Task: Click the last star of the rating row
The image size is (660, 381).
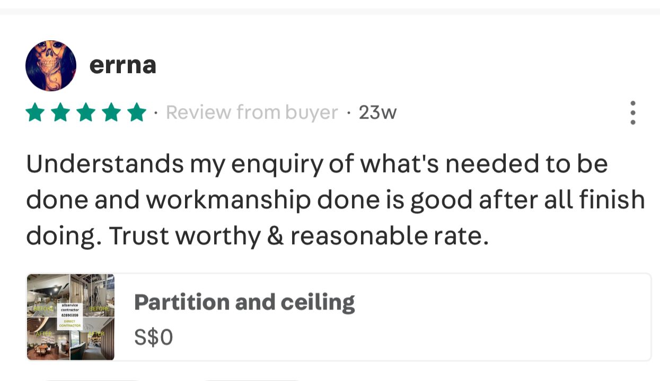Action: 137,112
